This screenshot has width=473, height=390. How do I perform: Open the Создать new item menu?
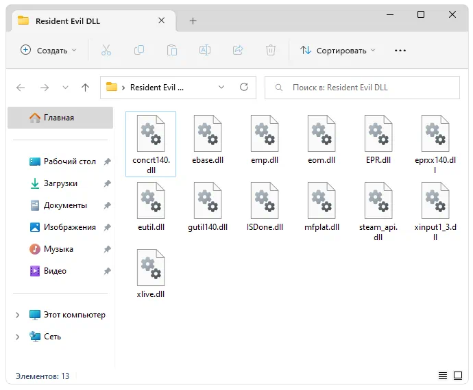(x=48, y=51)
